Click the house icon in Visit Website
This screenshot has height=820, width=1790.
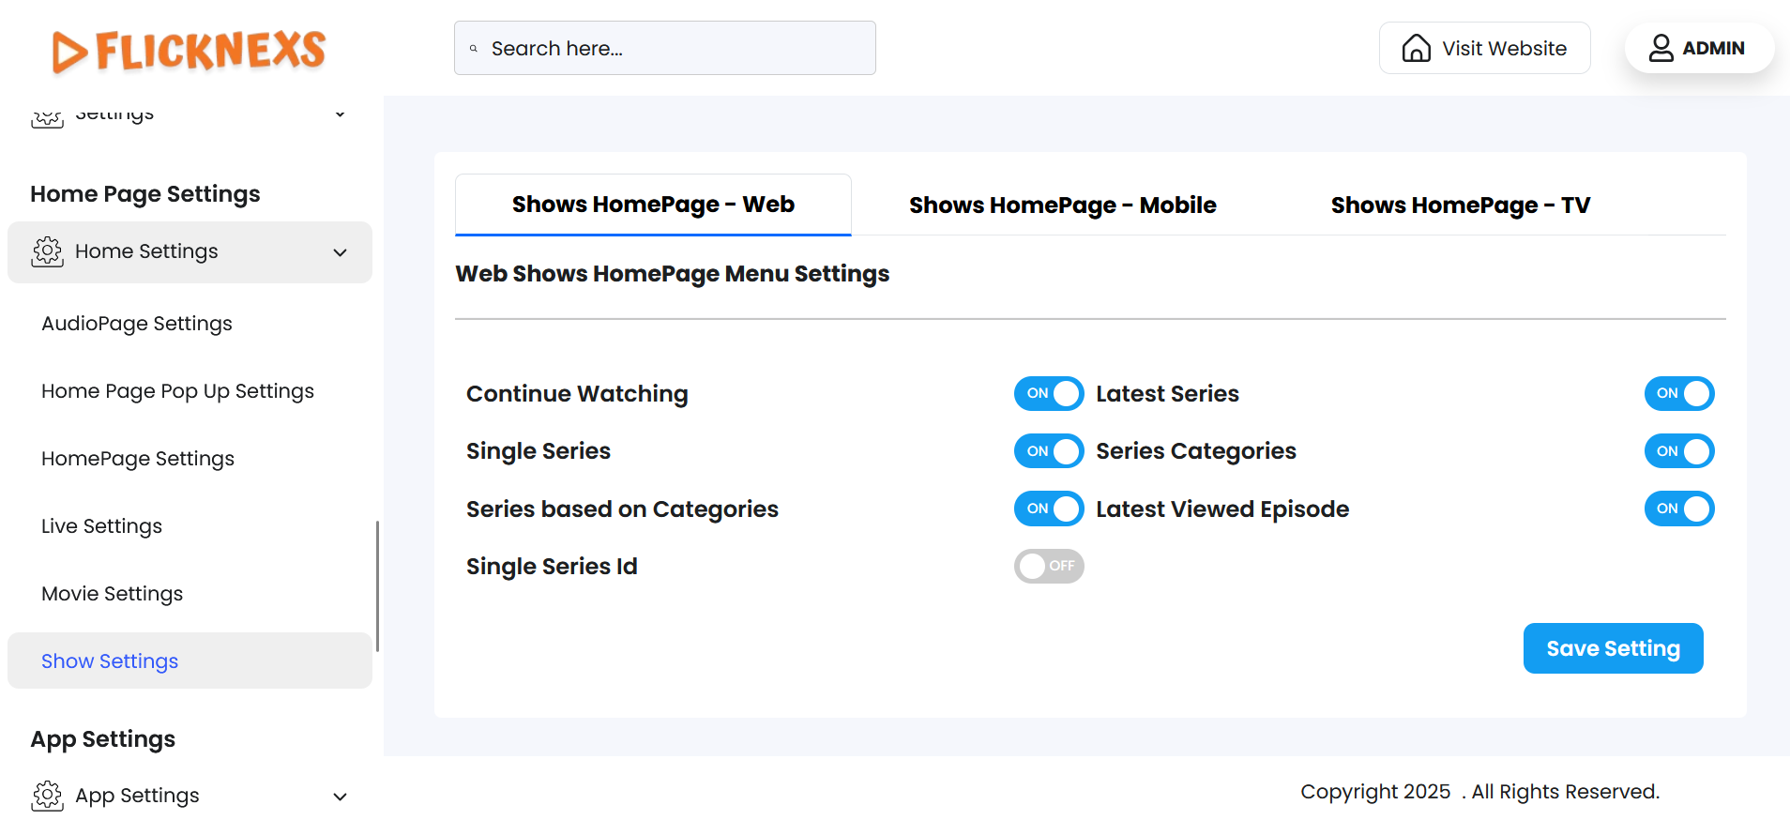(x=1416, y=48)
